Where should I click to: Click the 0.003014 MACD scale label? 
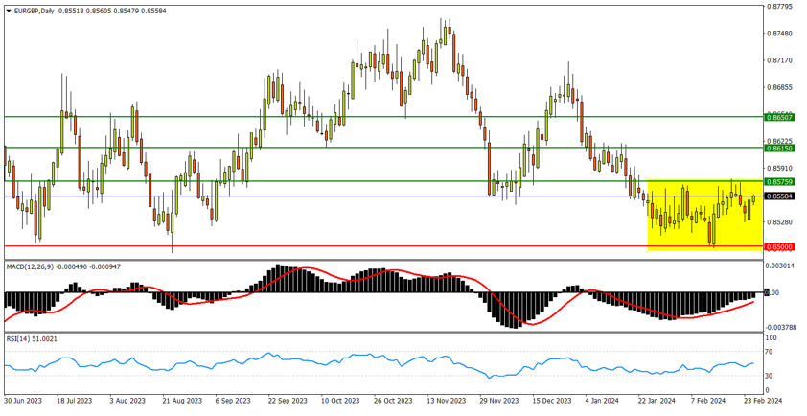pyautogui.click(x=781, y=265)
